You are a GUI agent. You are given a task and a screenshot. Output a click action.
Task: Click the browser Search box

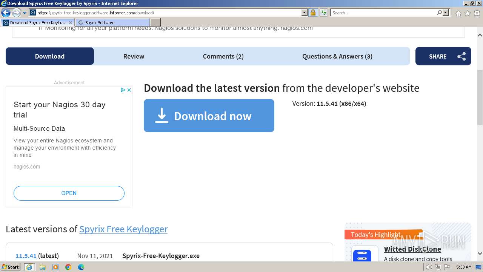pos(383,13)
